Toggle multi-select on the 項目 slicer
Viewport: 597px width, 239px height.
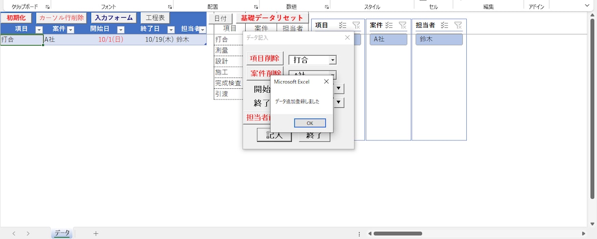[x=343, y=25]
